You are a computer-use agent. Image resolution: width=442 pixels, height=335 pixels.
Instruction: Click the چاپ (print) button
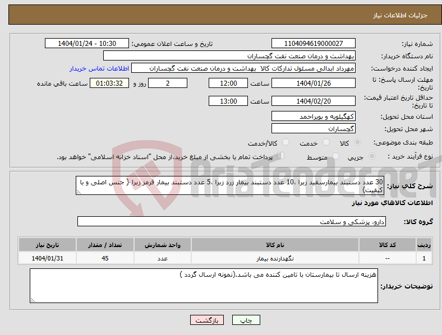pyautogui.click(x=246, y=320)
